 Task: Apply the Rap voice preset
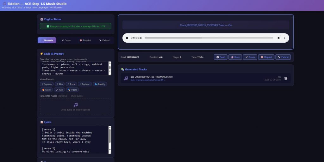(59, 90)
